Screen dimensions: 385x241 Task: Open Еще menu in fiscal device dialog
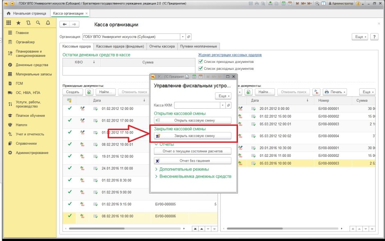223,96
